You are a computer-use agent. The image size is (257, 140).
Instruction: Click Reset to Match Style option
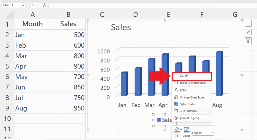[x=192, y=83]
